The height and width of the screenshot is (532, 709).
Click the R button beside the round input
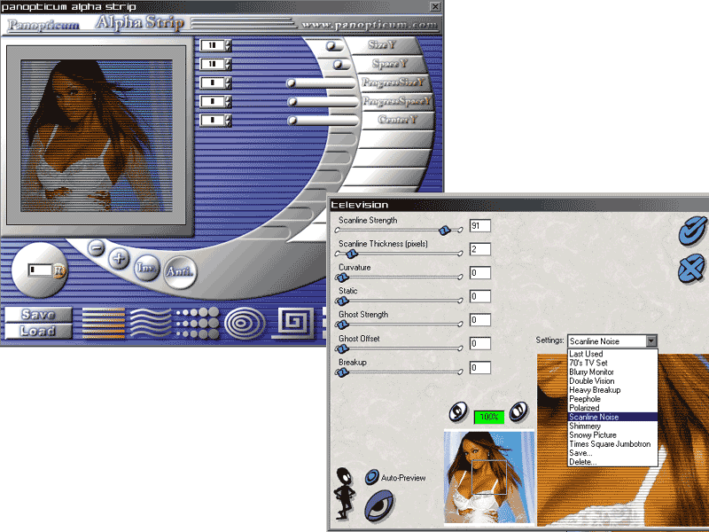pyautogui.click(x=59, y=270)
